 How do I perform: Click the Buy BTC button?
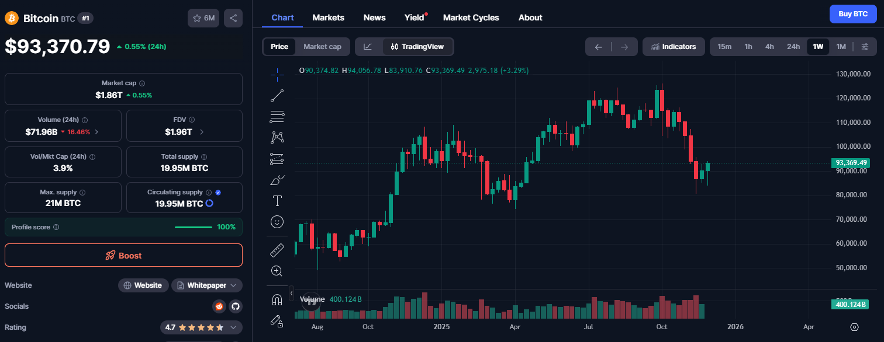tap(853, 13)
